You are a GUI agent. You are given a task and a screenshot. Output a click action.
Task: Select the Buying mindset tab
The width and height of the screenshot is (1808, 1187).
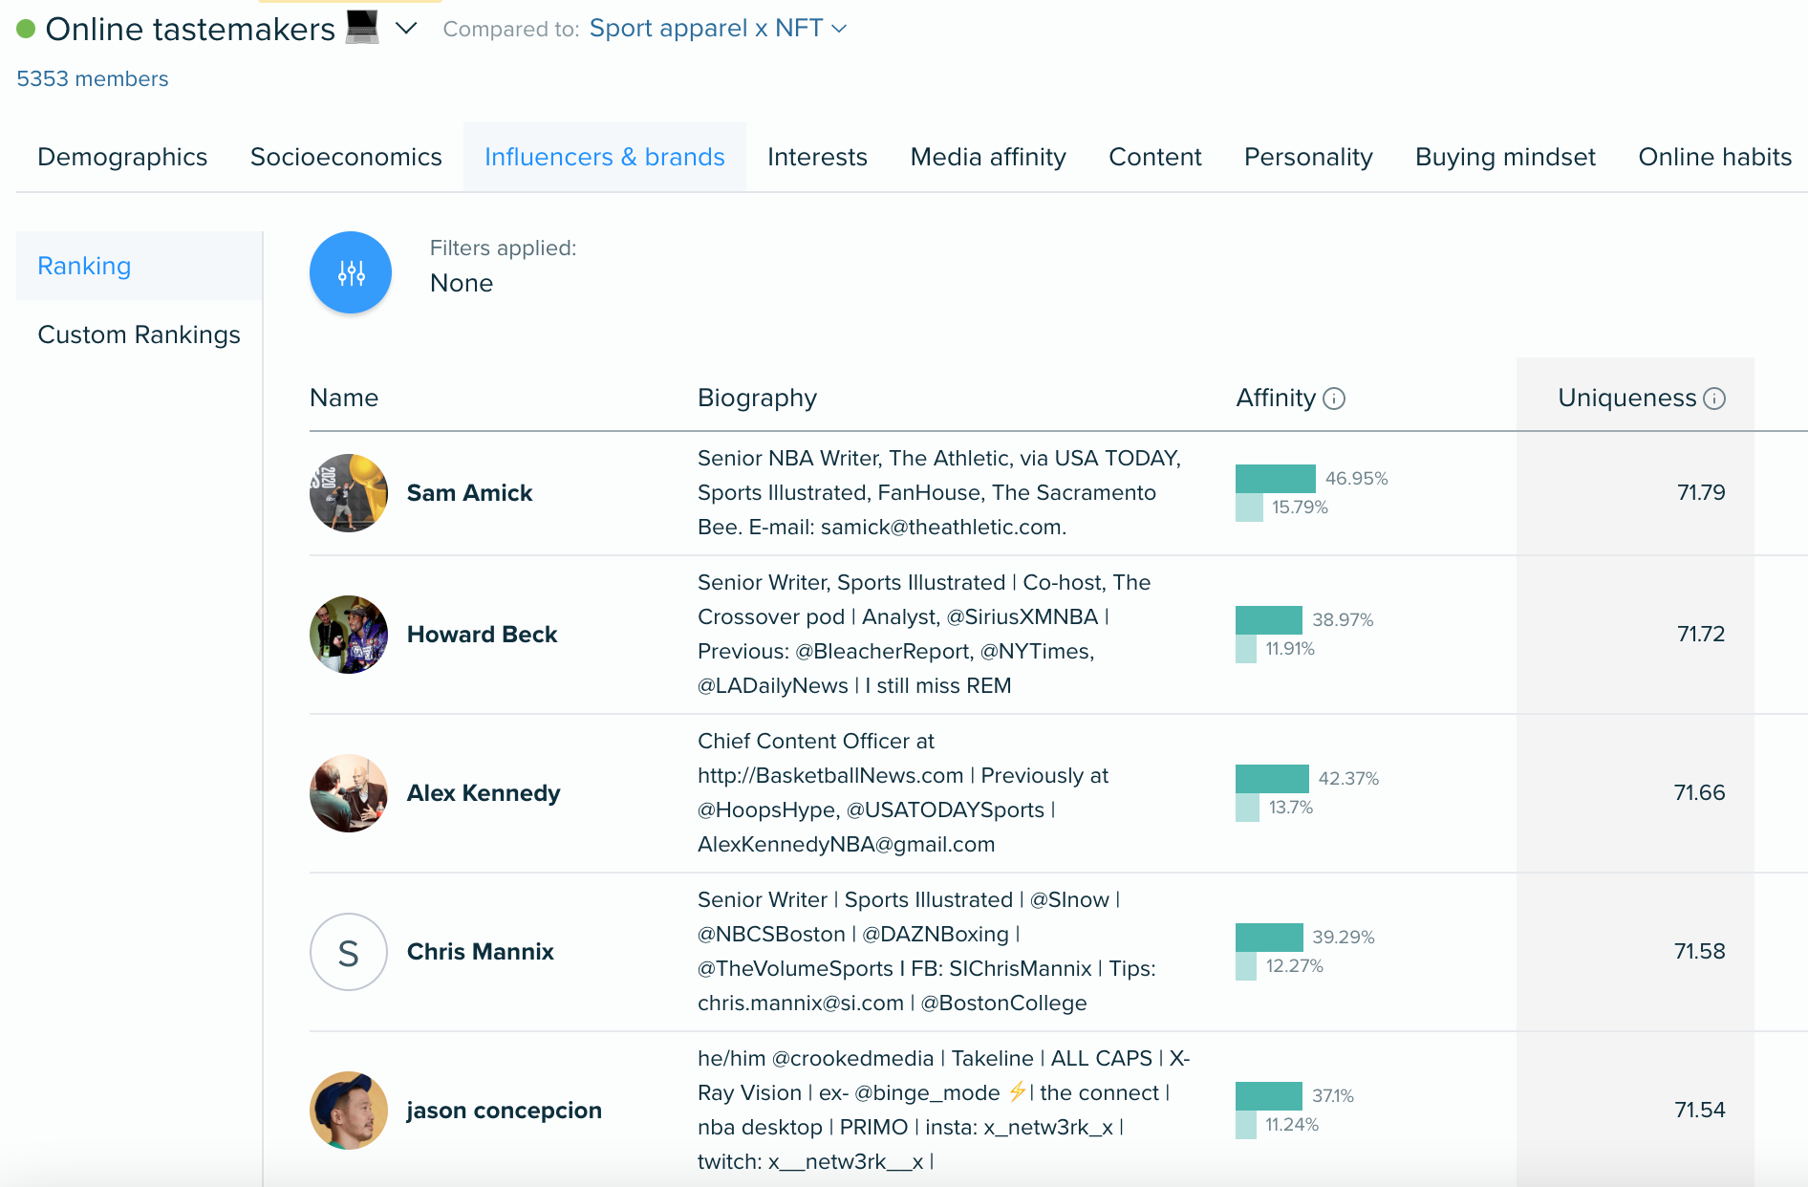coord(1505,157)
